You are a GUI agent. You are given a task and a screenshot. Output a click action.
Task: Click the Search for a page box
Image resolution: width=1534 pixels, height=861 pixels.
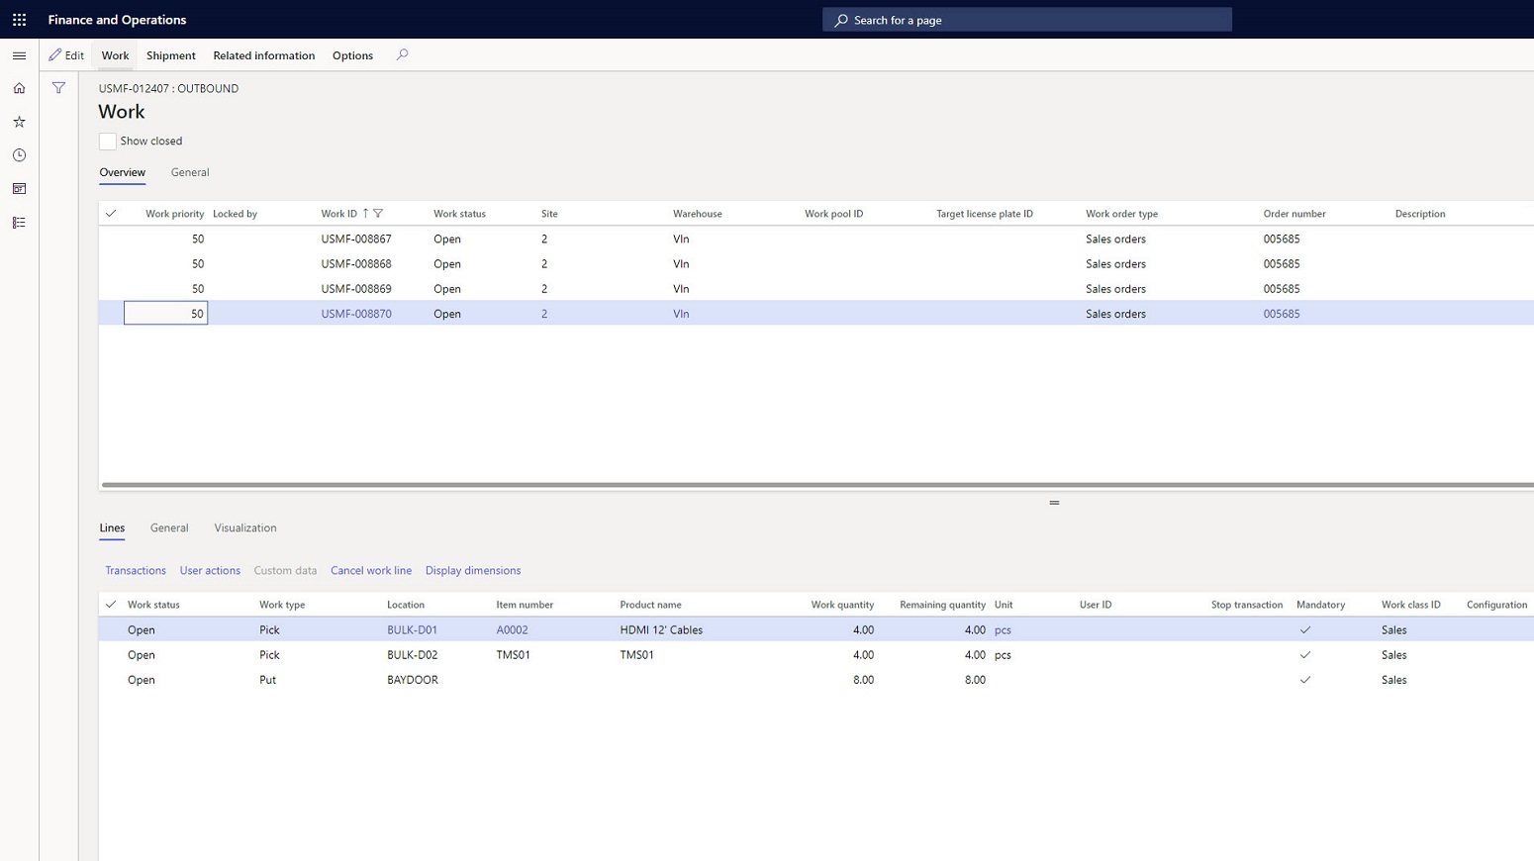[1026, 20]
